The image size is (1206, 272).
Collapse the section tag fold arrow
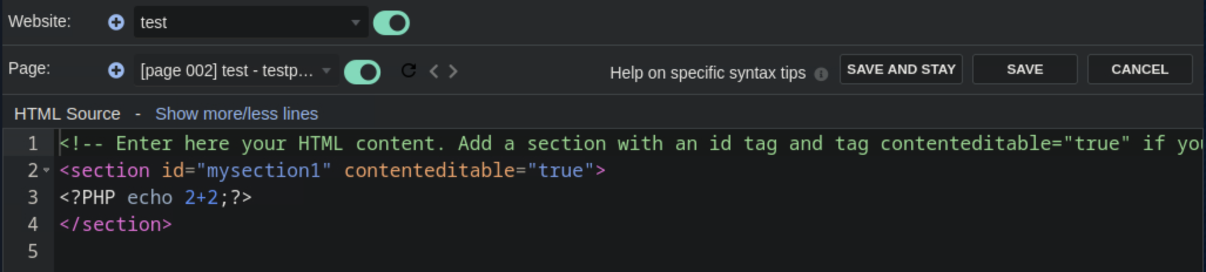47,171
